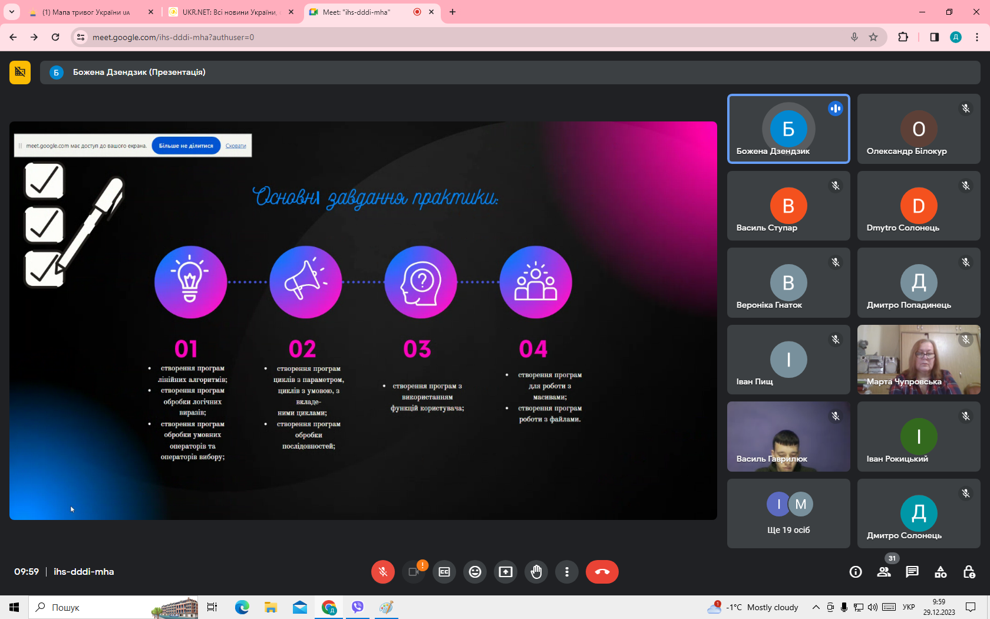Click the Більше не ділитися button
Viewport: 990px width, 619px height.
[x=186, y=146]
